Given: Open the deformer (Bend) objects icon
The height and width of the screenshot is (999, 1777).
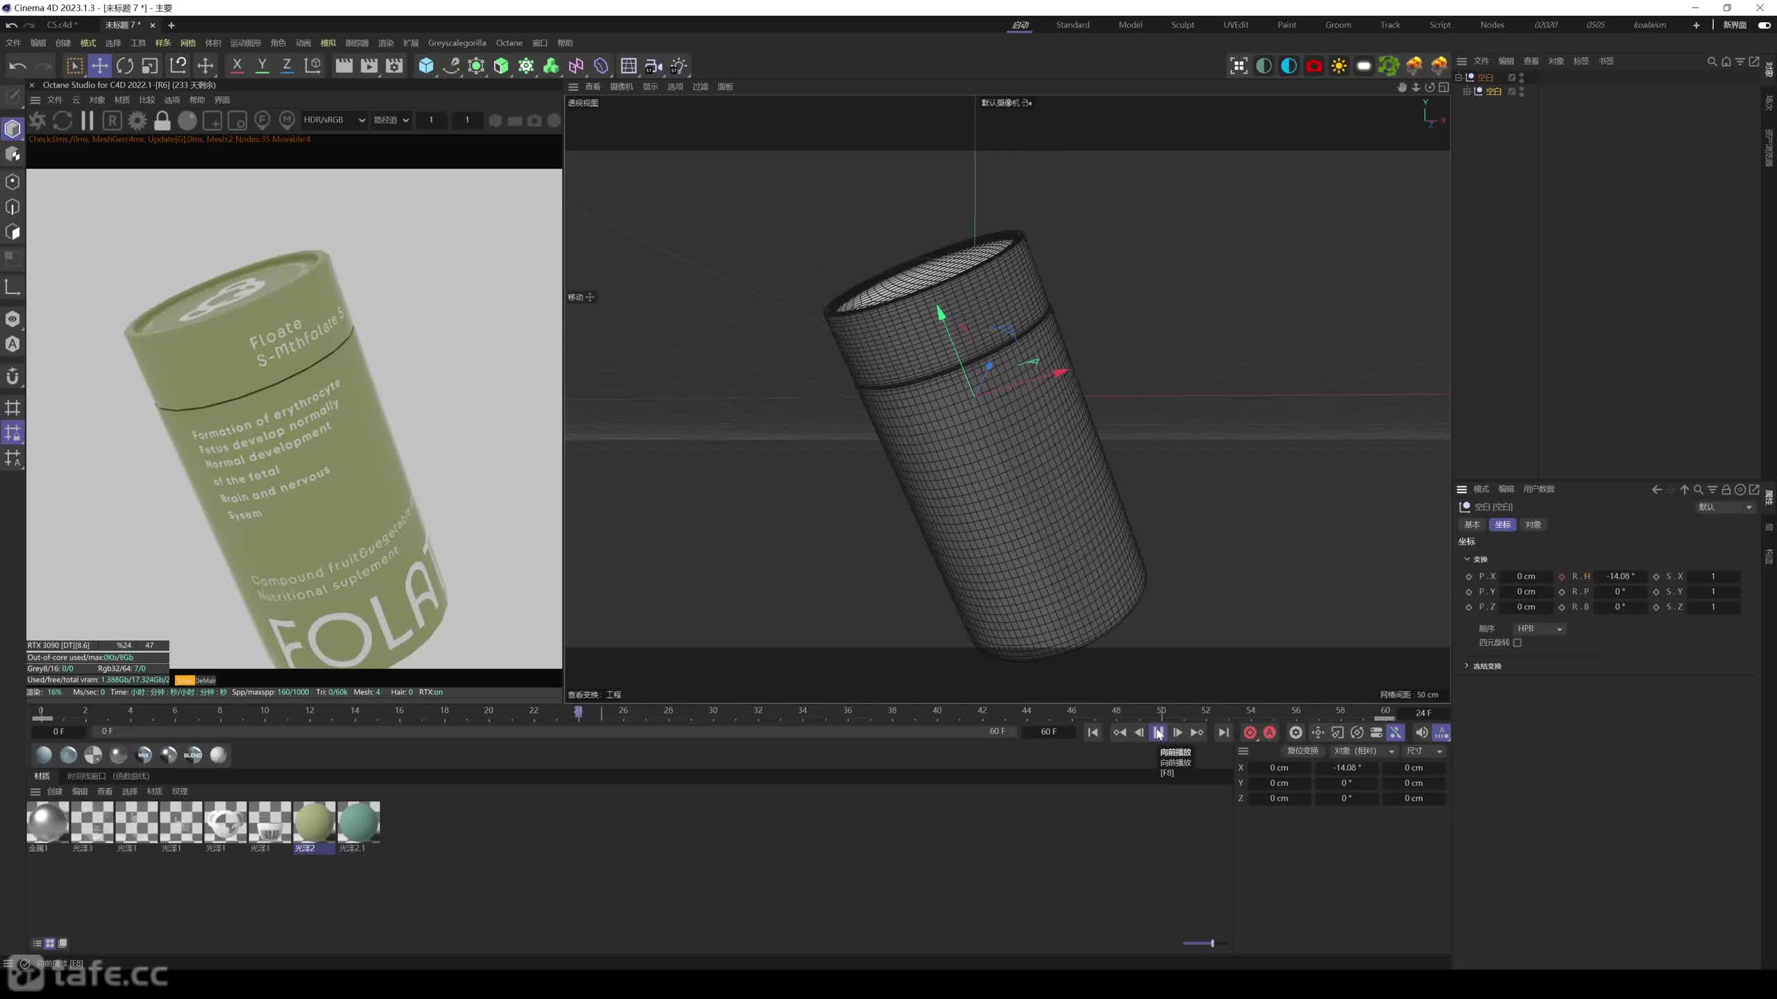Looking at the screenshot, I should pos(601,66).
